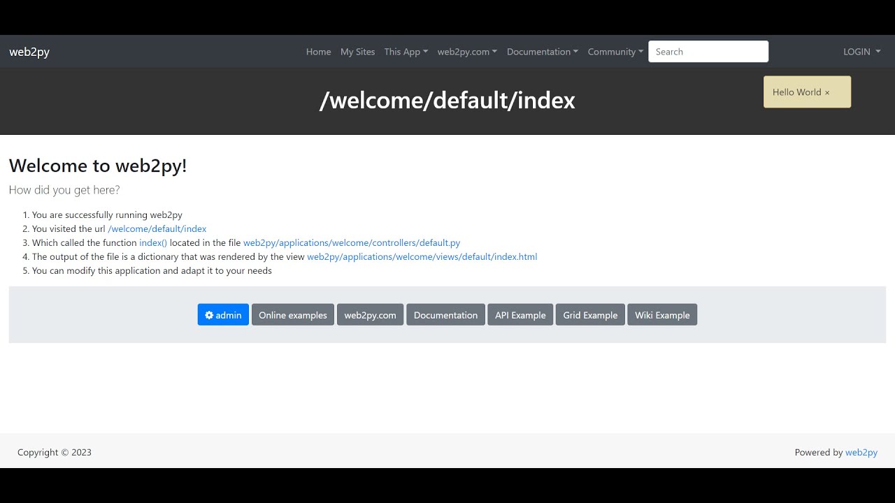Open the gray Documentation button
Screen dimensions: 895x503
tap(445, 315)
